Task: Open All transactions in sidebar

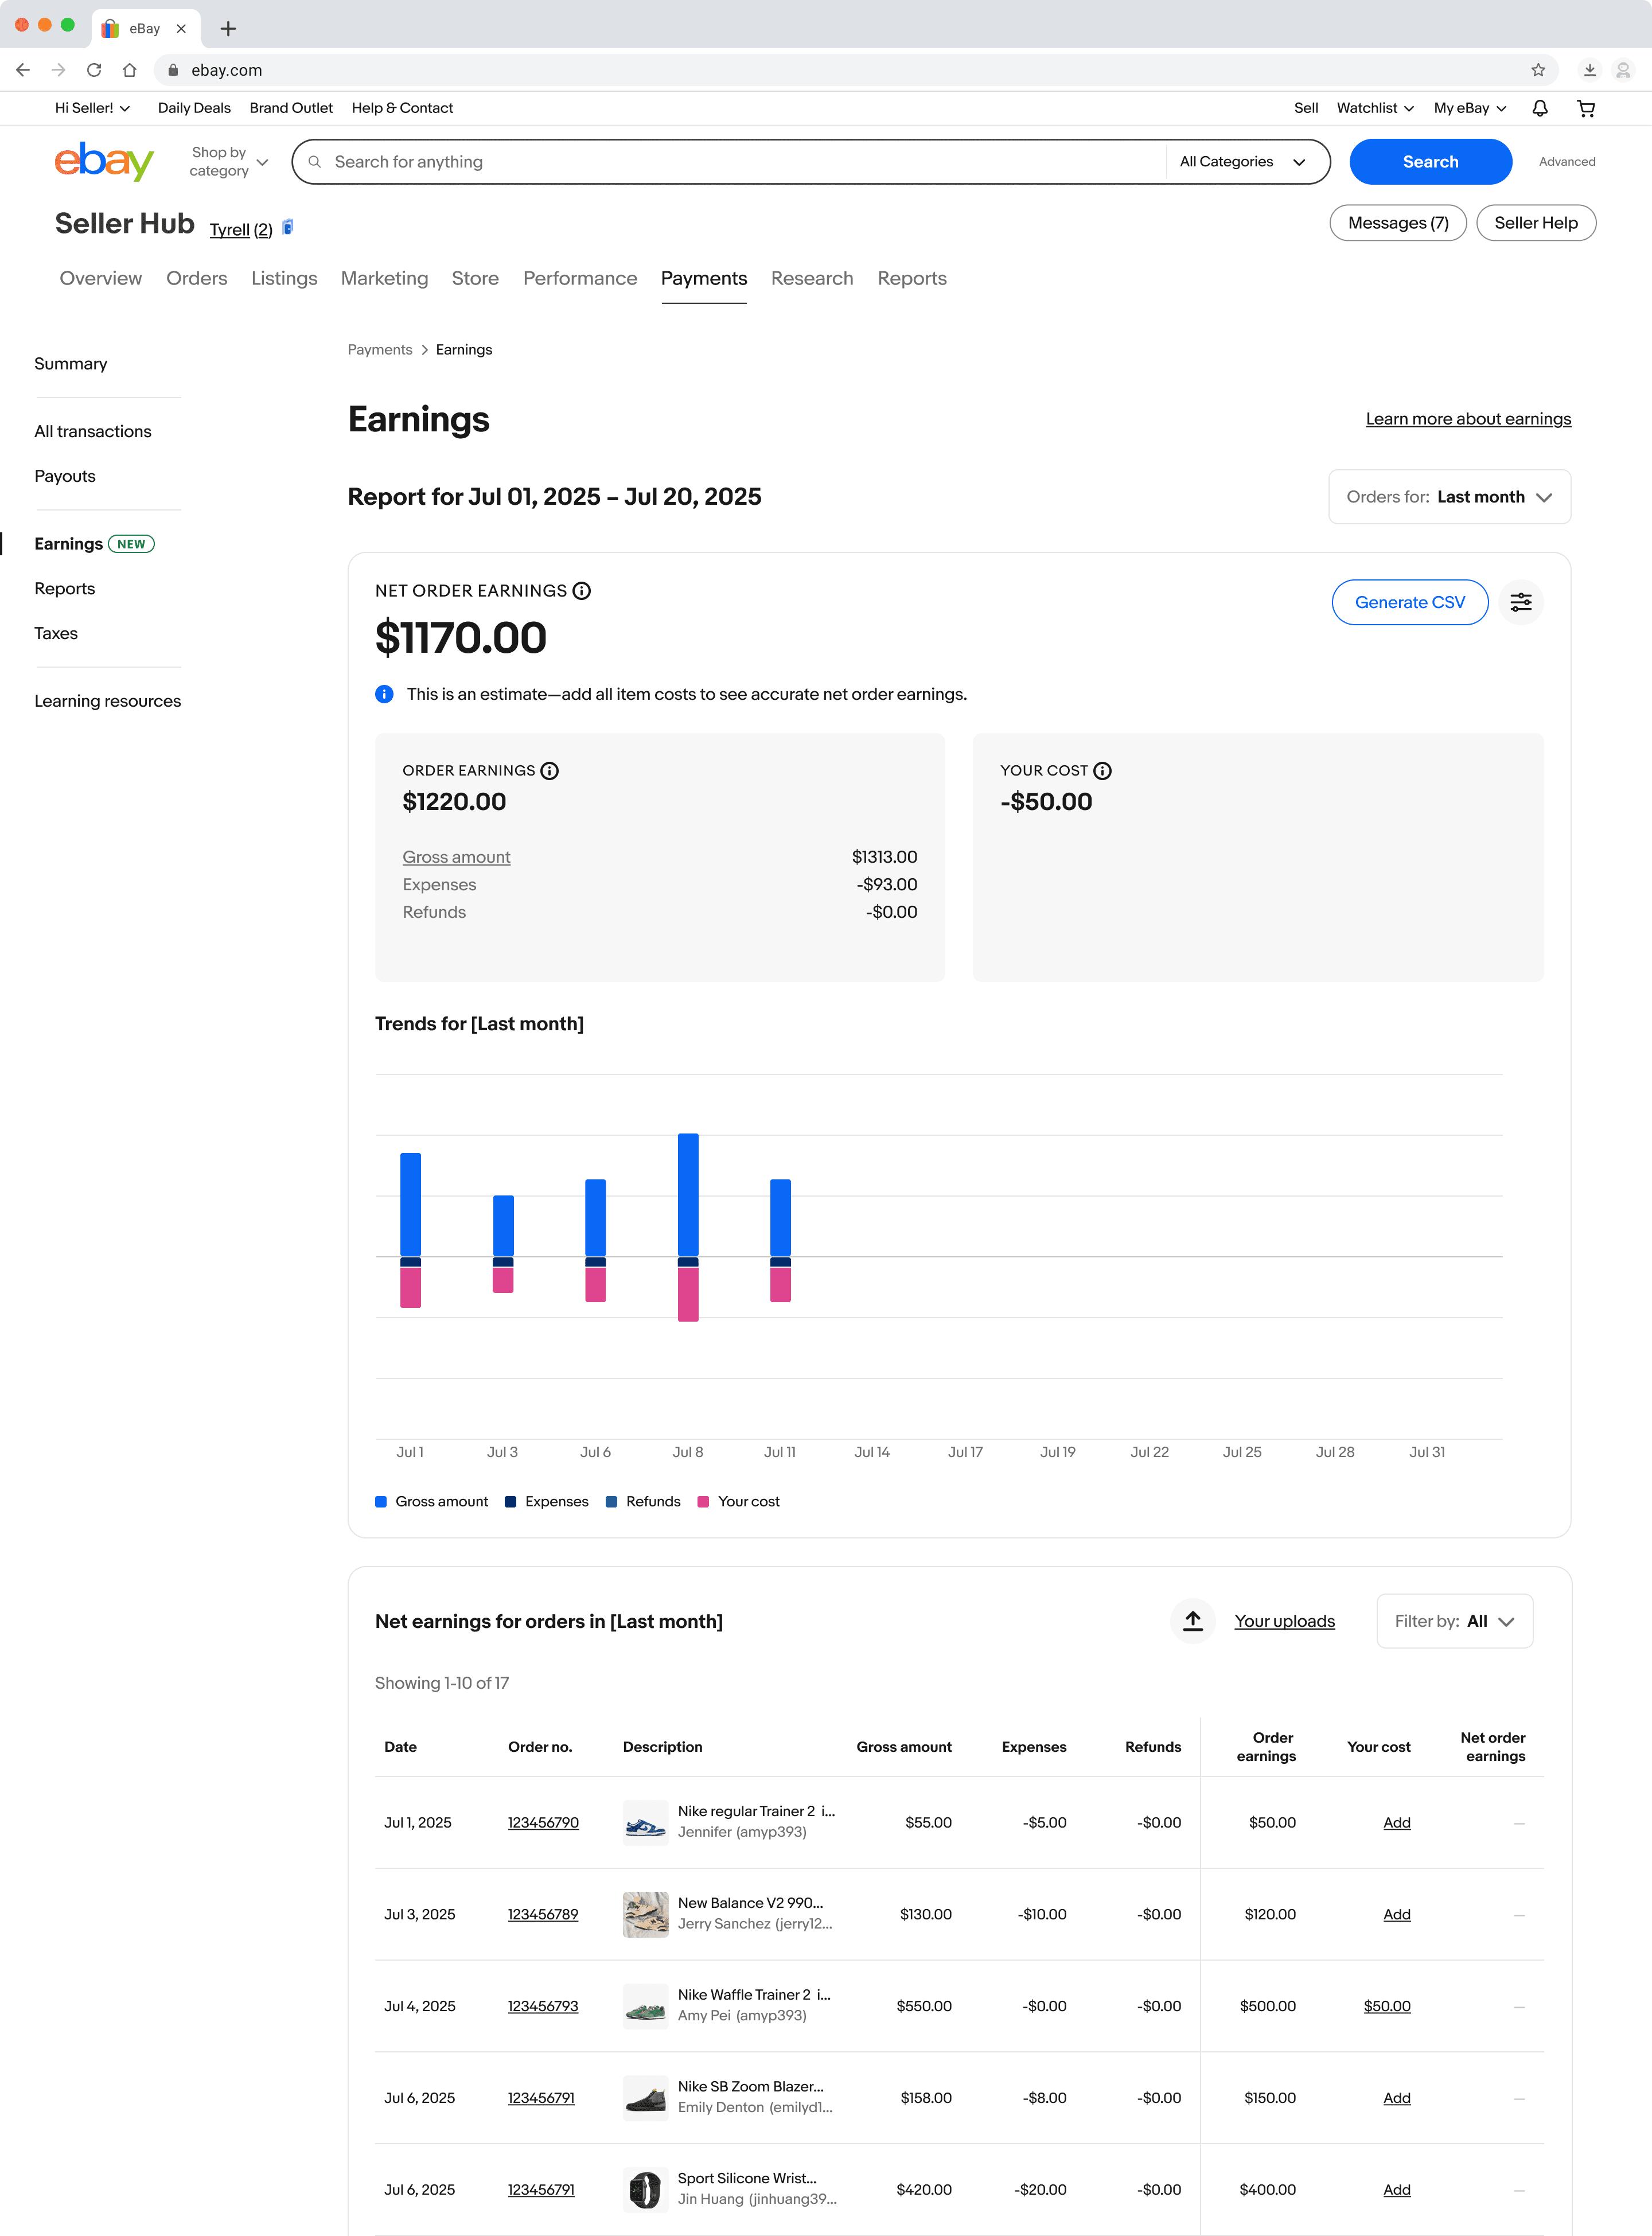Action: click(x=92, y=431)
